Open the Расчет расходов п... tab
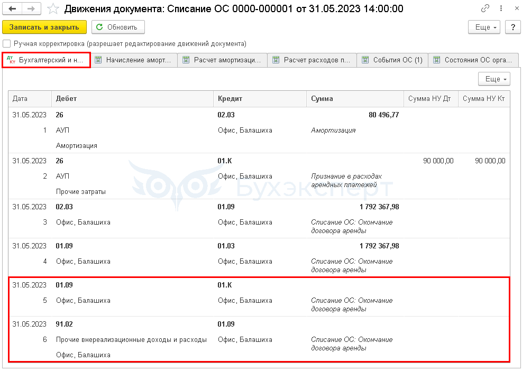The height and width of the screenshot is (371, 522). (x=312, y=60)
